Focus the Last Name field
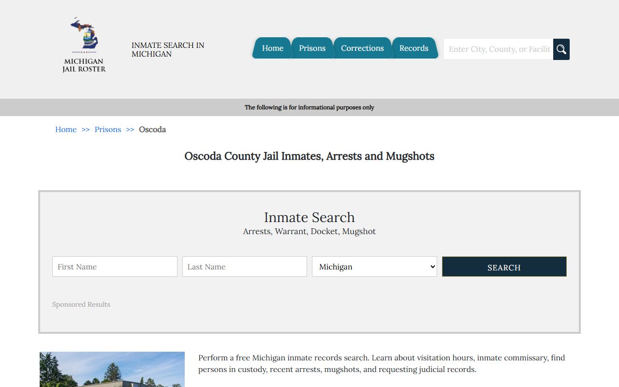The width and height of the screenshot is (619, 387). coord(245,267)
